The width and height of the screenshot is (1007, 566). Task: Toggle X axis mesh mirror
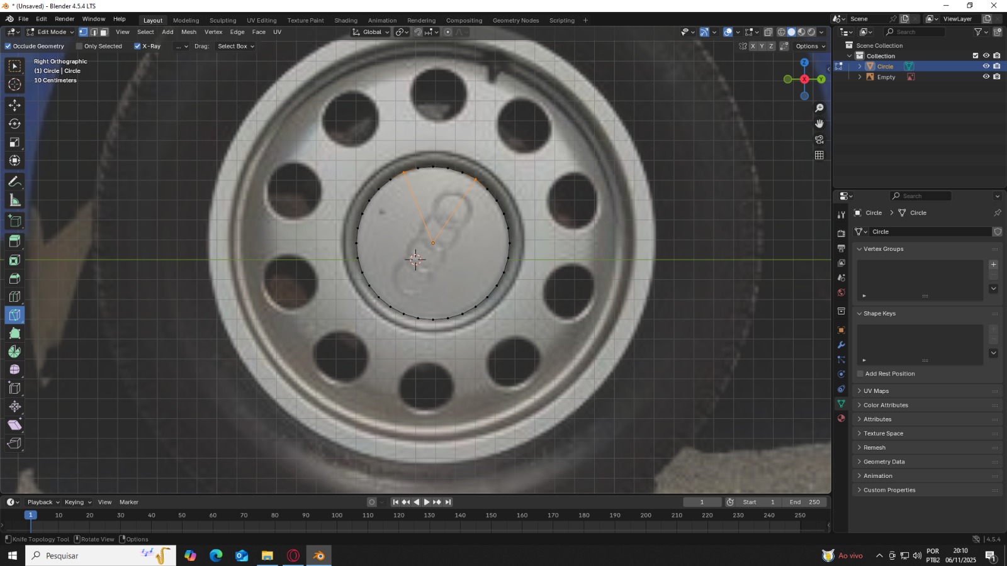pyautogui.click(x=753, y=47)
